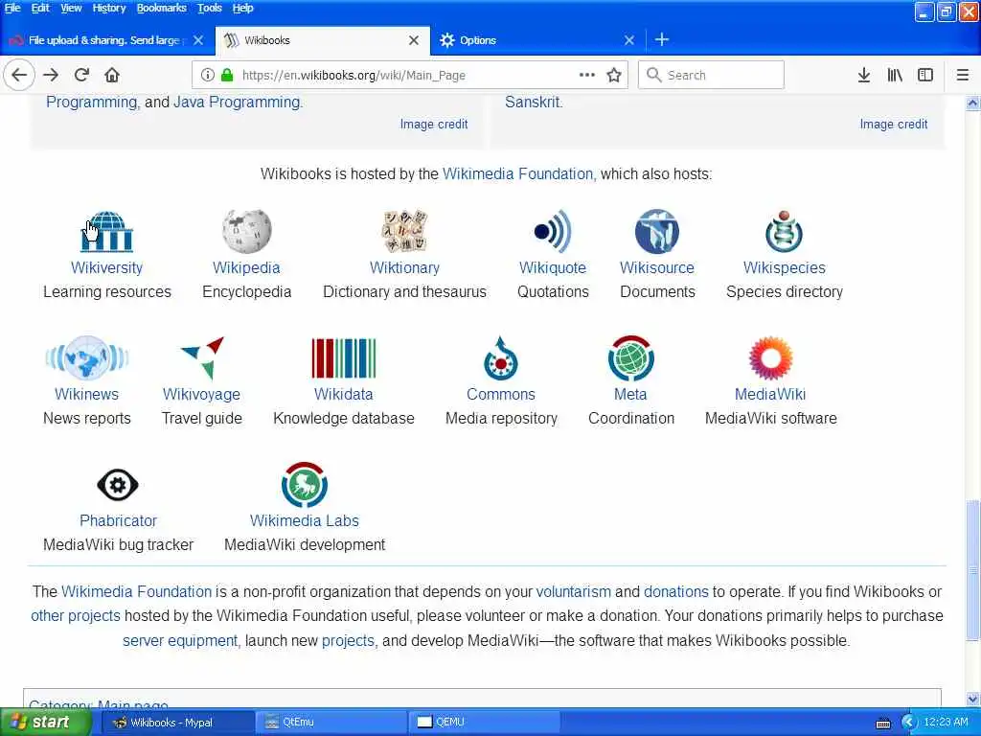Click the taskbar clock showing 12:23 AM
This screenshot has width=981, height=736.
tap(946, 722)
